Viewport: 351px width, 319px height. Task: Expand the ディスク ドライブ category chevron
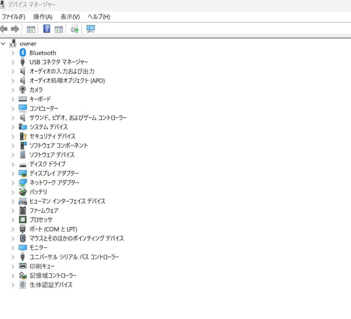click(13, 164)
